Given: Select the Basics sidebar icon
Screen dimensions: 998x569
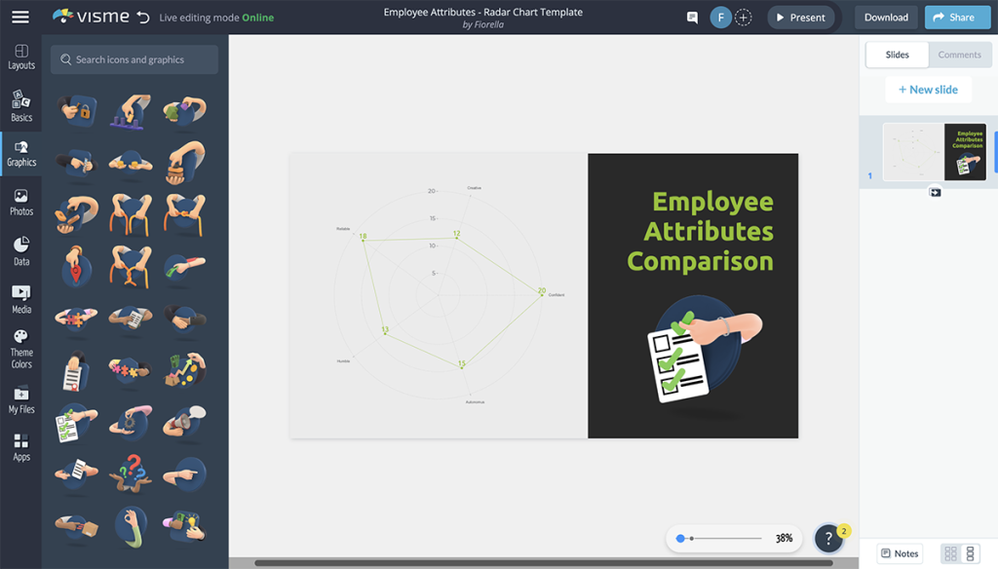Looking at the screenshot, I should coord(20,107).
